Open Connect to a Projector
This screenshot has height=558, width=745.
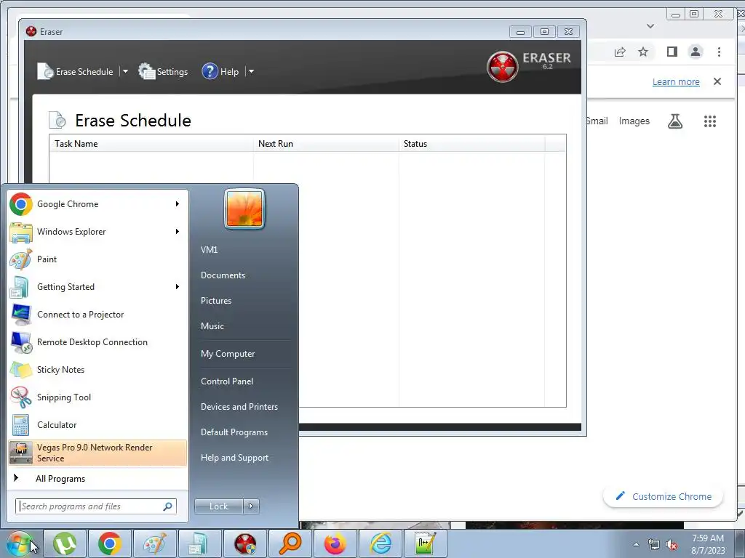(x=97, y=315)
